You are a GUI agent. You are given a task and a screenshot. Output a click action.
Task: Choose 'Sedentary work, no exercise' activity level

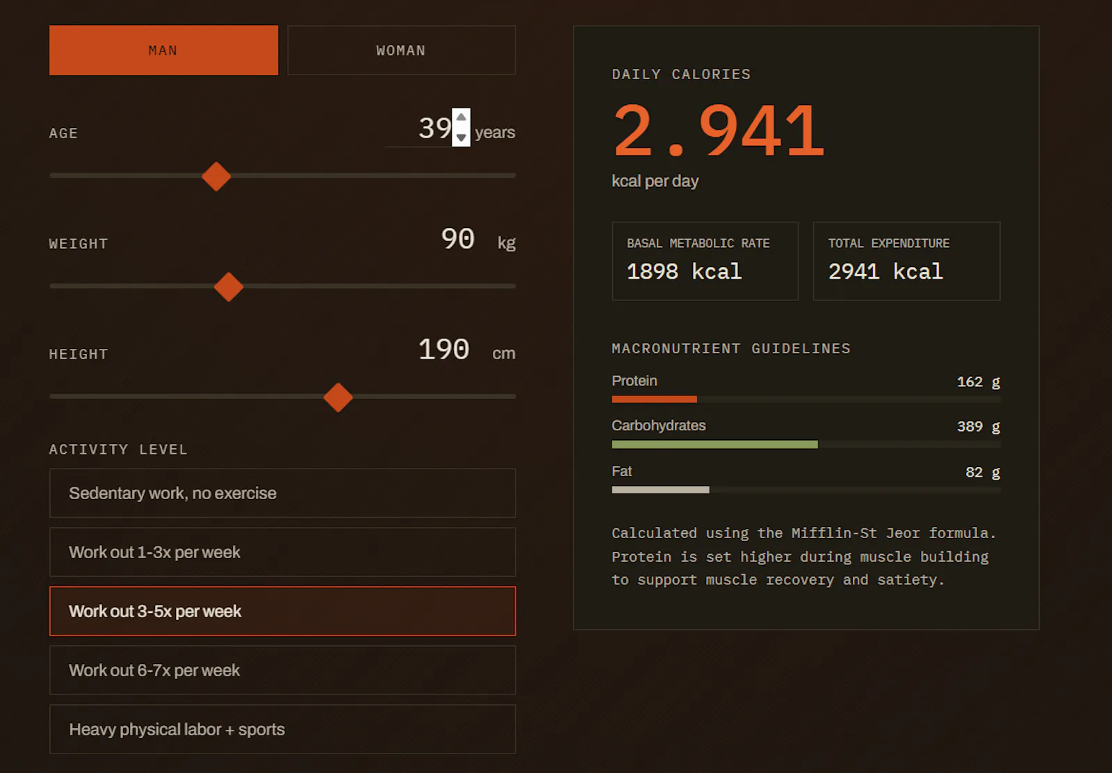tap(283, 493)
